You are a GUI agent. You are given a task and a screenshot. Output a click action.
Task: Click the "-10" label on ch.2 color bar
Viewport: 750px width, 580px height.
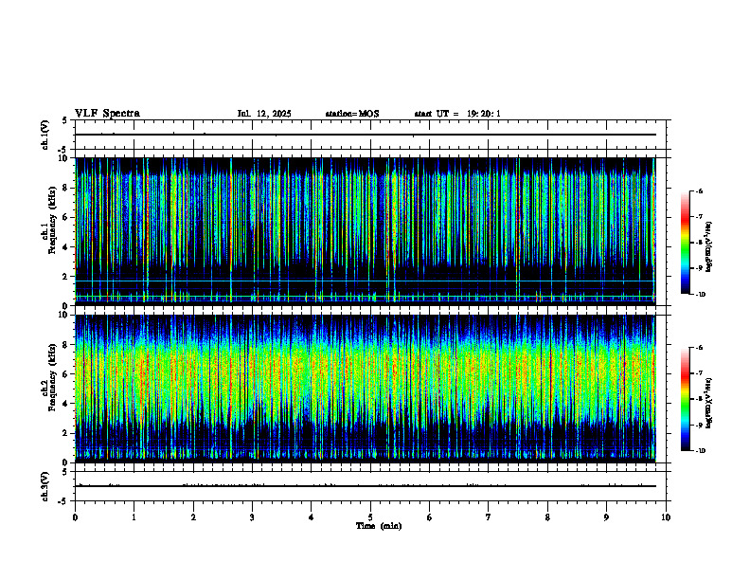tap(701, 451)
